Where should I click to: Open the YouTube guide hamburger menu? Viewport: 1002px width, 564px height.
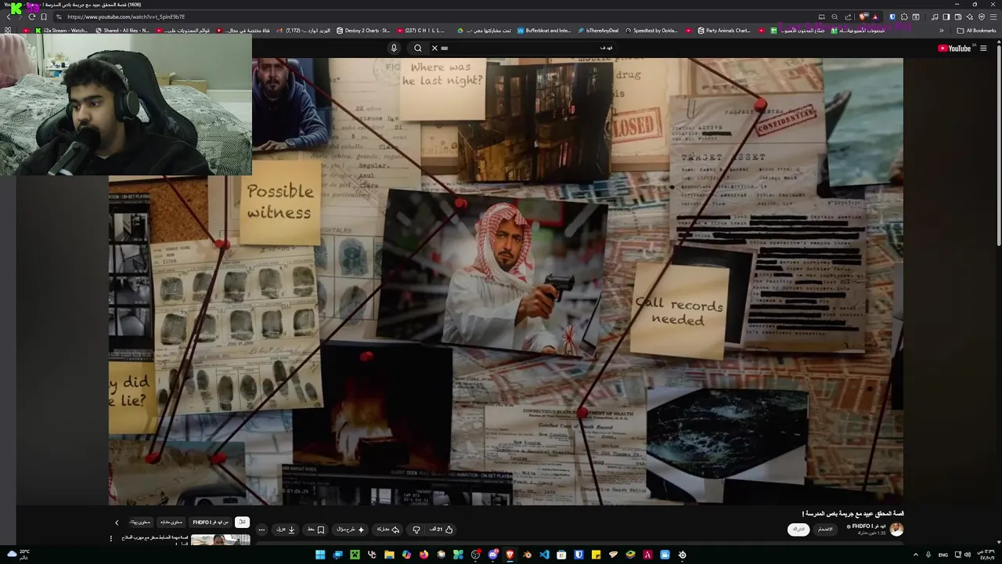pos(984,48)
